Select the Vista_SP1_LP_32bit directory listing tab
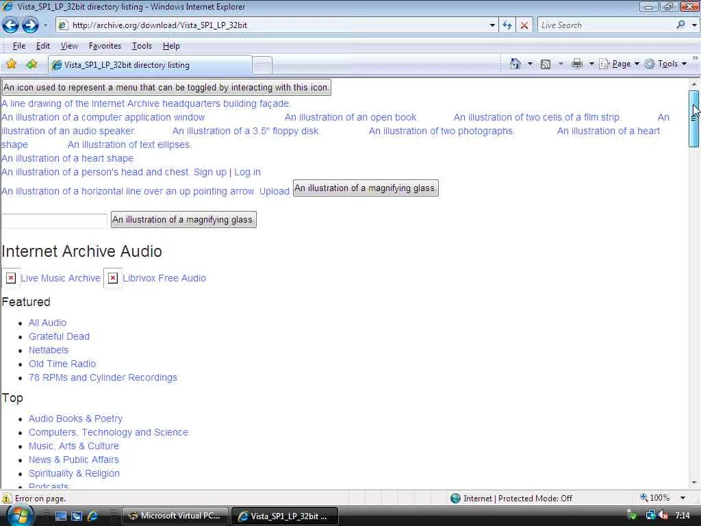The width and height of the screenshot is (701, 526). [150, 65]
